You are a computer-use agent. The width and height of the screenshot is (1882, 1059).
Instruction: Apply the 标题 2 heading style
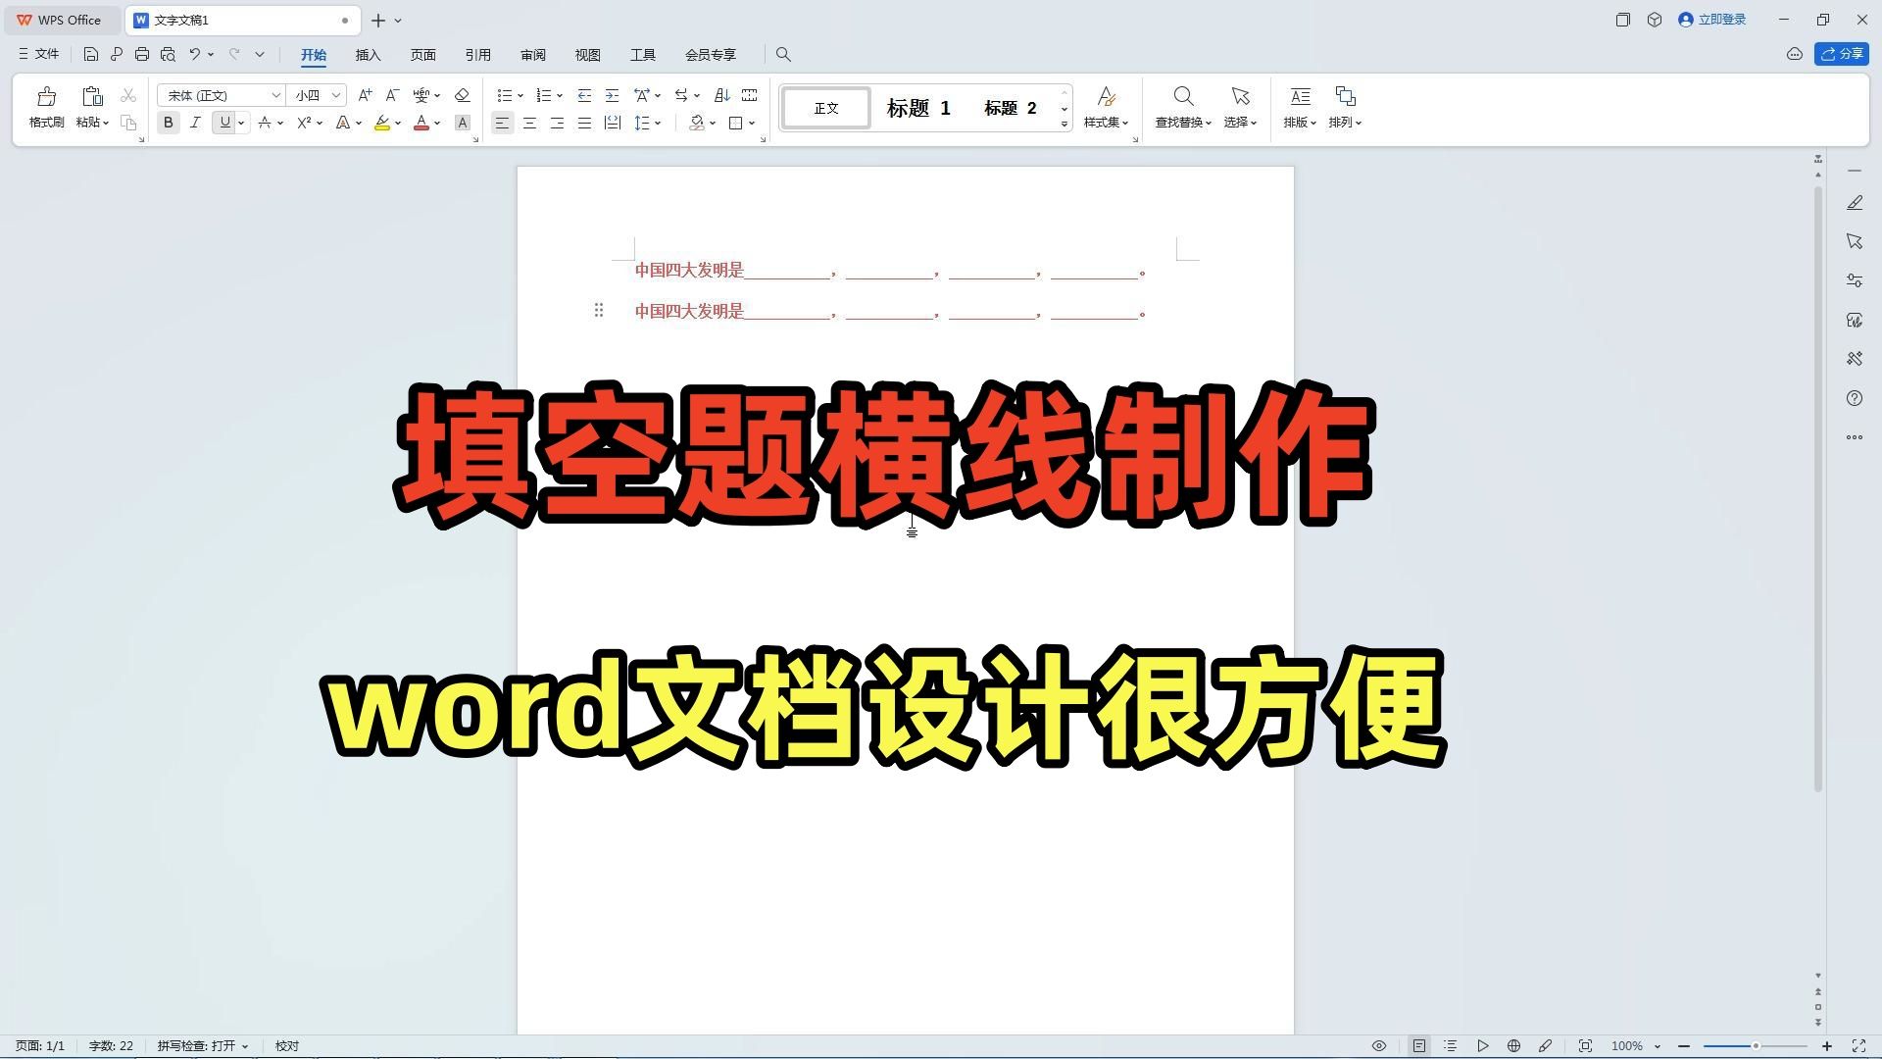(x=1010, y=108)
